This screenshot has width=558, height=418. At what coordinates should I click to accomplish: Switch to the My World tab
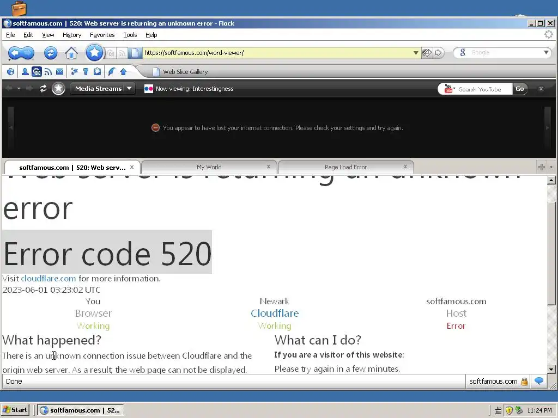tap(209, 167)
